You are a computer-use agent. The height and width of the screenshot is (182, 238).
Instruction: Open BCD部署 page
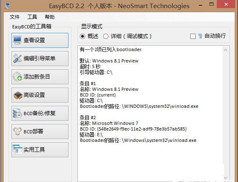[x=40, y=132]
